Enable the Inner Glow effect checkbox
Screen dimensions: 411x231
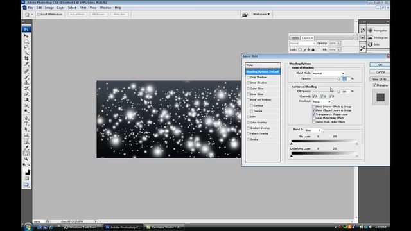click(248, 94)
